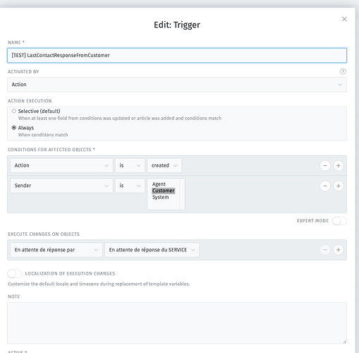
Task: Select the Always radio option
Action: [14, 128]
